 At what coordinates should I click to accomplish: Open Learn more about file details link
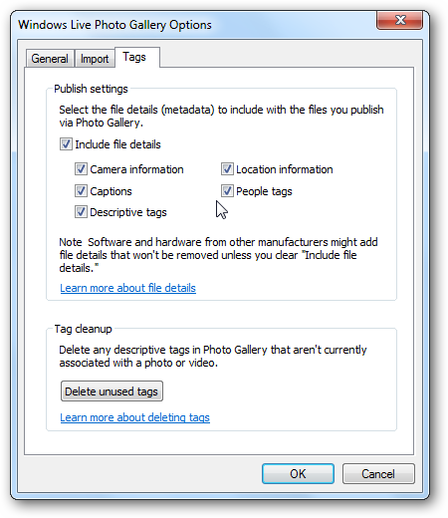[127, 288]
